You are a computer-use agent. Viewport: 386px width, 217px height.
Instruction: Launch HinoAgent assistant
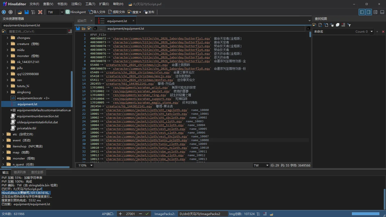coord(76,12)
